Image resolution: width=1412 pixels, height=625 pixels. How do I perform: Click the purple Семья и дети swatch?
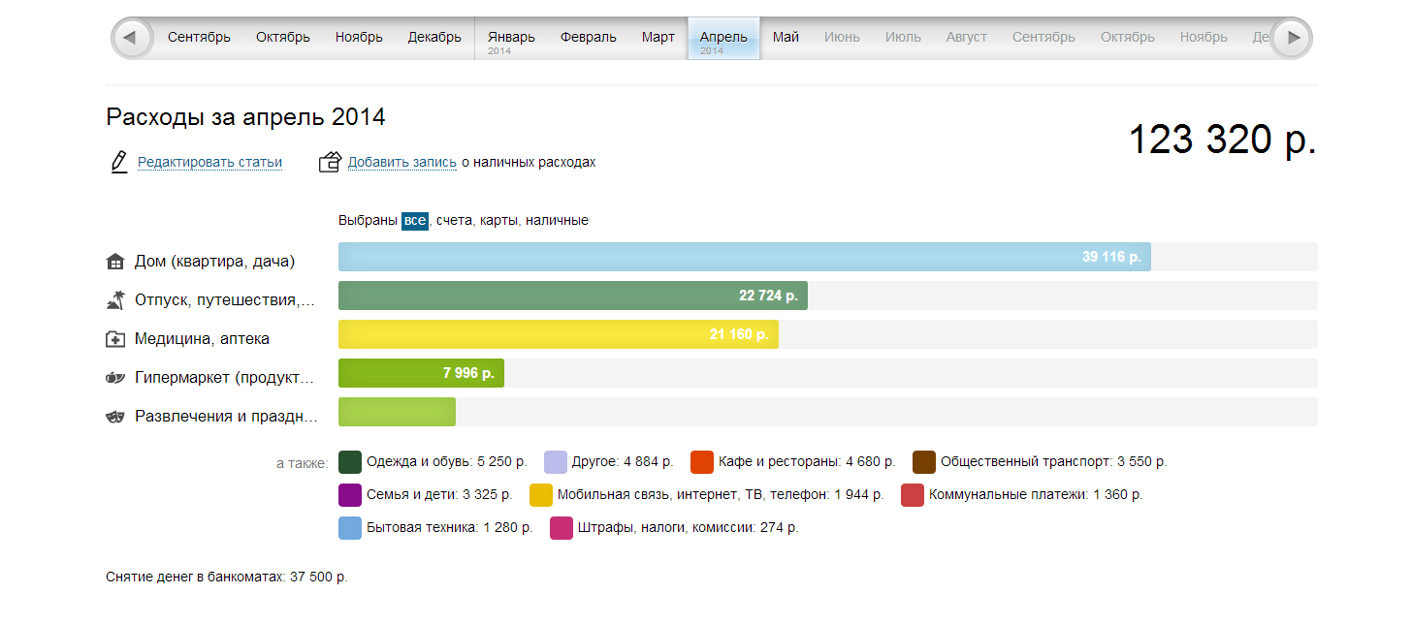tap(350, 495)
